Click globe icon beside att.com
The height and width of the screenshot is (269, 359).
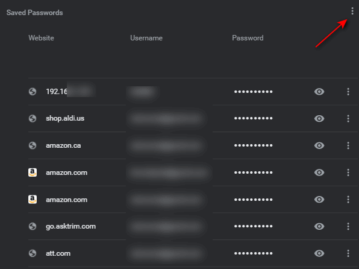[33, 253]
